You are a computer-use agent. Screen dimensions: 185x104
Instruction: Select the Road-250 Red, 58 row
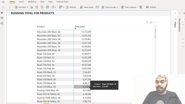[x=64, y=76]
